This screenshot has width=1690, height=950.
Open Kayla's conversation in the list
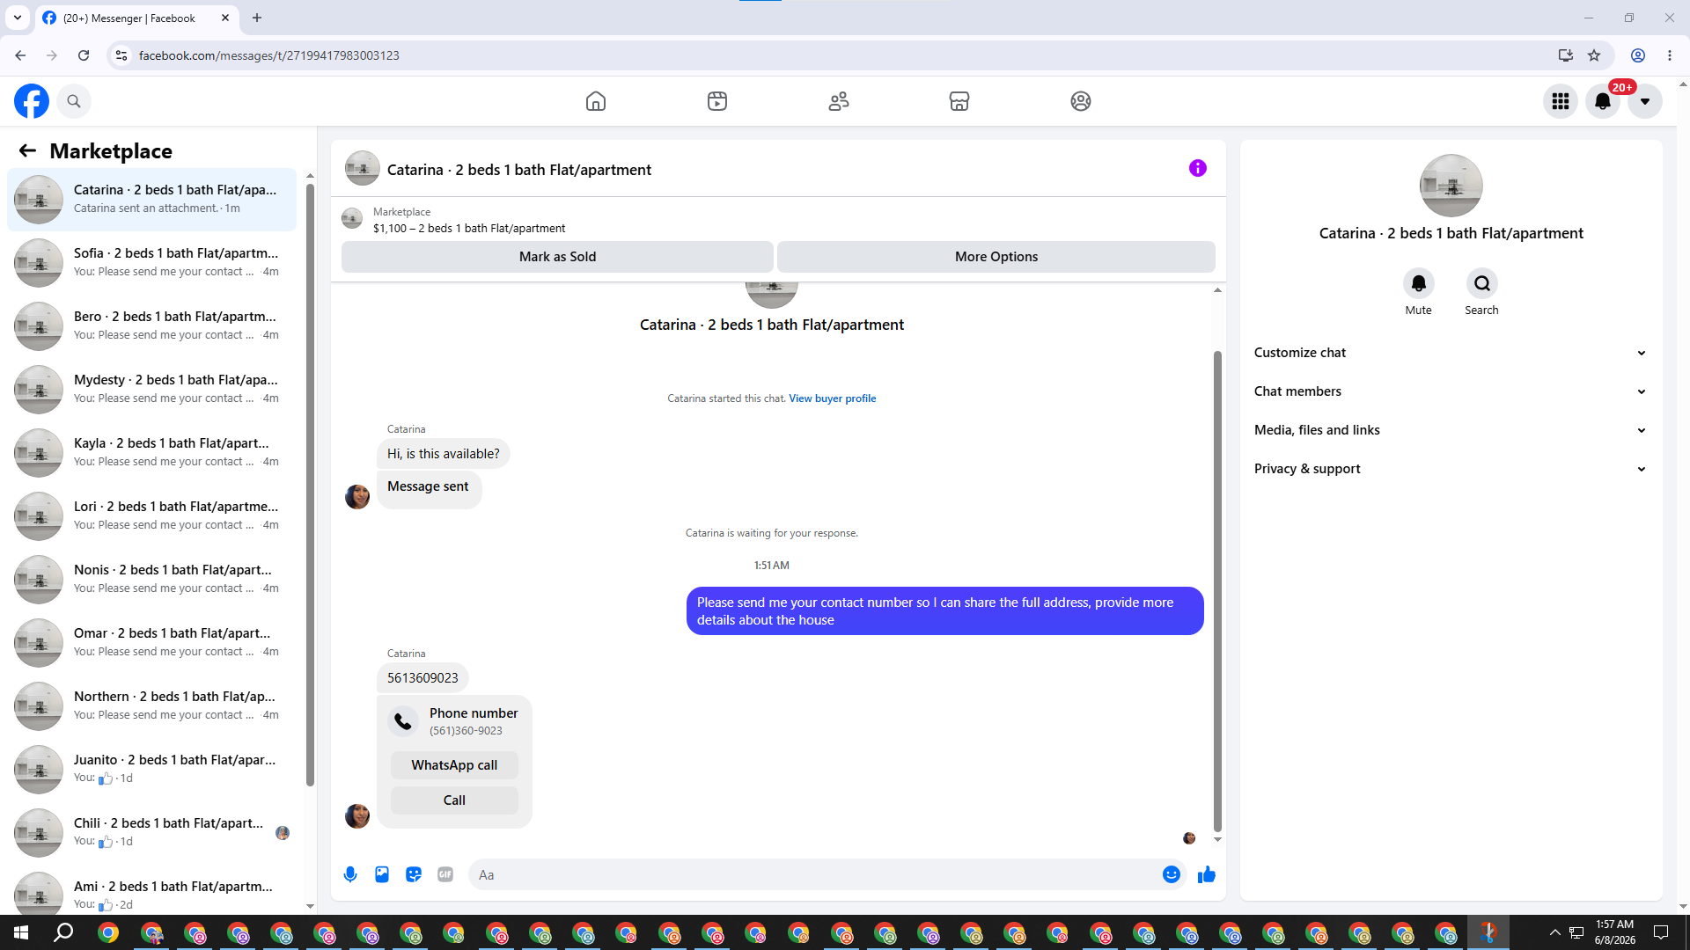[151, 452]
